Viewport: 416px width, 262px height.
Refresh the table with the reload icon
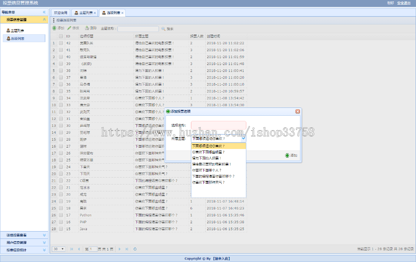(x=135, y=249)
